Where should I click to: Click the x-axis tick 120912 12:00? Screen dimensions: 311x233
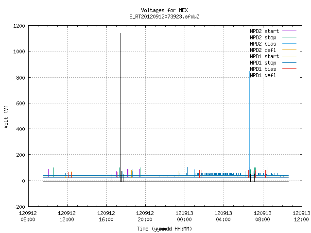pos(67,216)
